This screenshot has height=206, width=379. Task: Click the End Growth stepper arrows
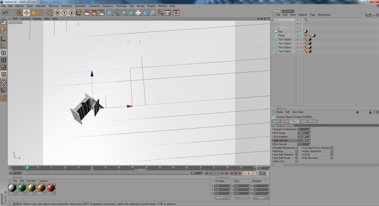pos(309,144)
